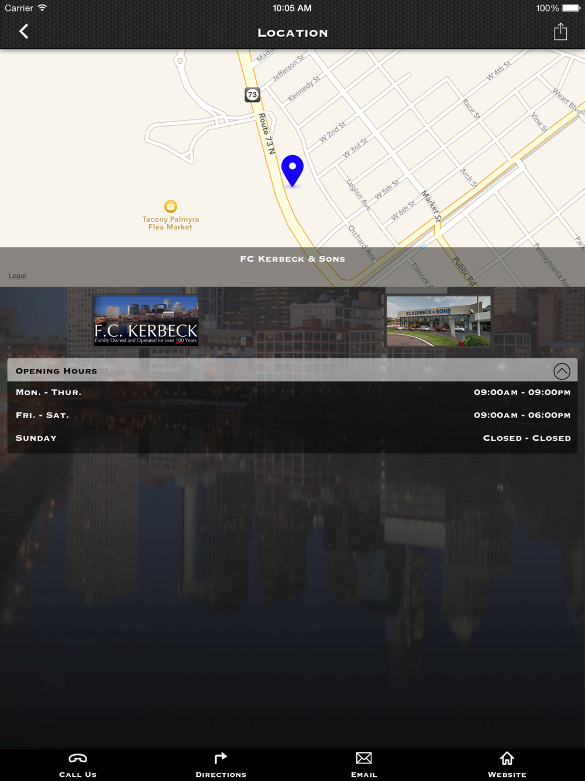The height and width of the screenshot is (781, 585).
Task: Tap the FC Kerbeck & Sons label
Action: point(292,259)
